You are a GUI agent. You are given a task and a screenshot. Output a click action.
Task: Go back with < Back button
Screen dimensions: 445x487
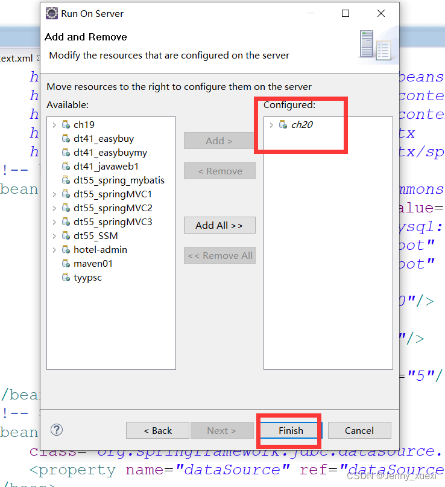point(157,430)
